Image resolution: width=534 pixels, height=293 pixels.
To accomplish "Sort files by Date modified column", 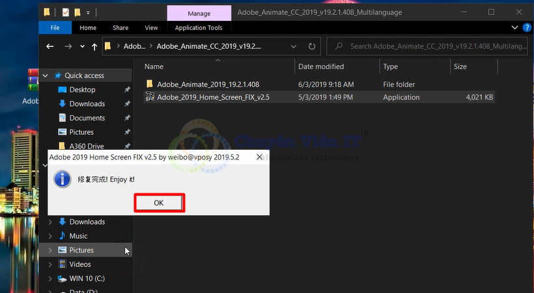I will [321, 66].
